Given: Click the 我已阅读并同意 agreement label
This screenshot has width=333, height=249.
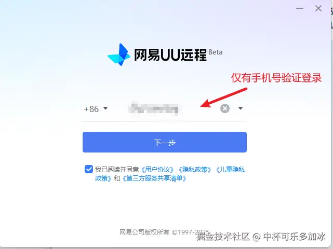Looking at the screenshot, I should point(117,170).
